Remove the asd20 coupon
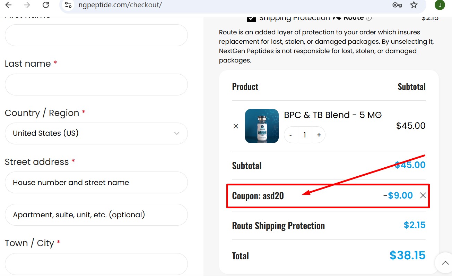This screenshot has width=452, height=276. tap(423, 195)
